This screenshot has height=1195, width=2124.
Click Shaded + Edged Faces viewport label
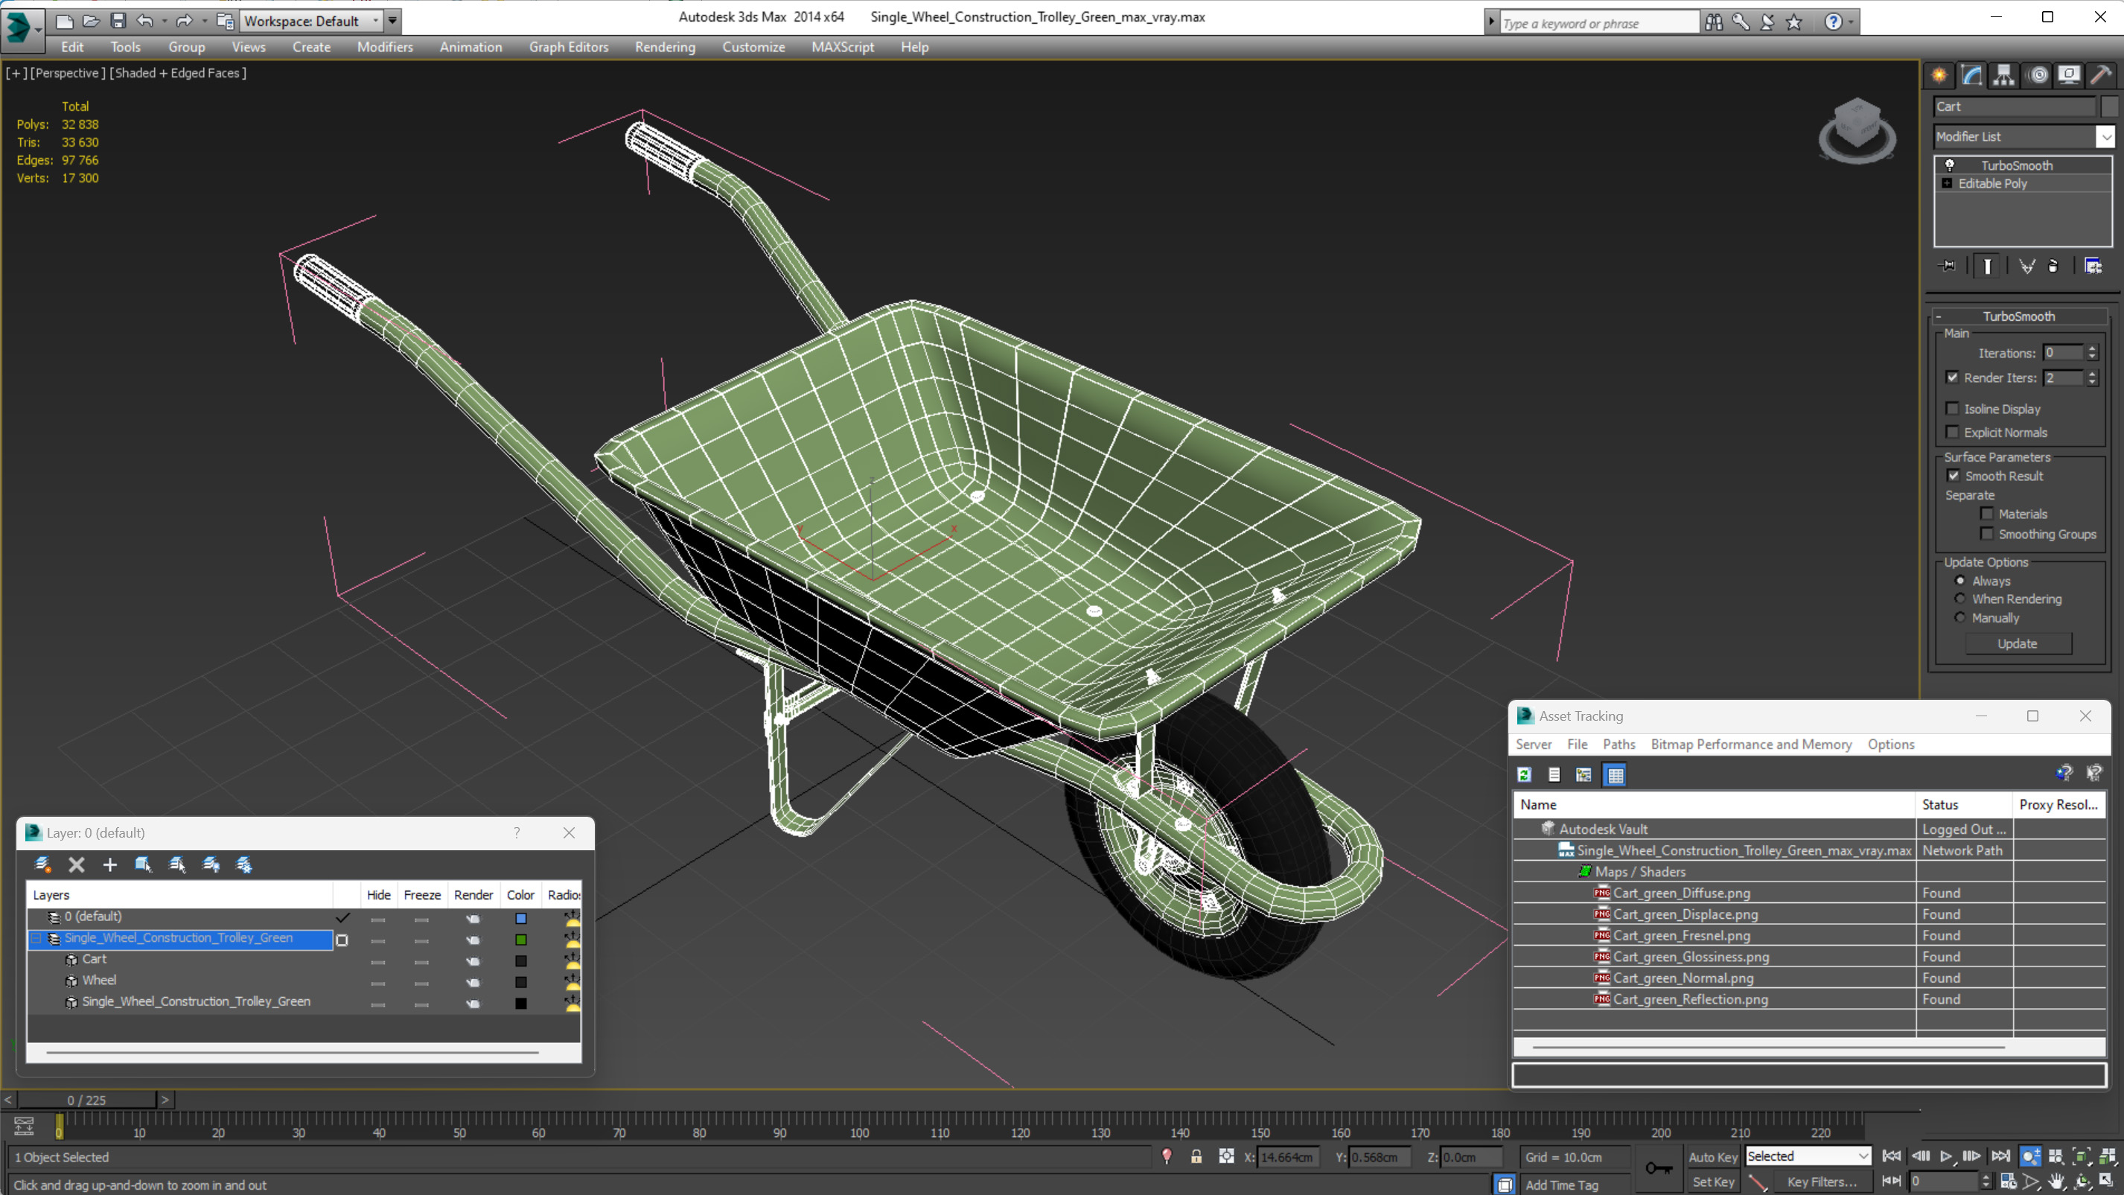pyautogui.click(x=178, y=72)
